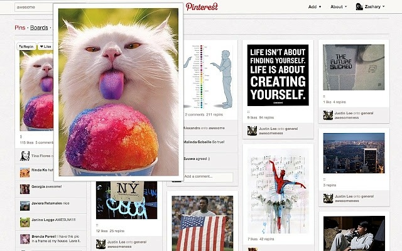Switch to the Boards tab
The height and width of the screenshot is (251, 402).
point(39,28)
